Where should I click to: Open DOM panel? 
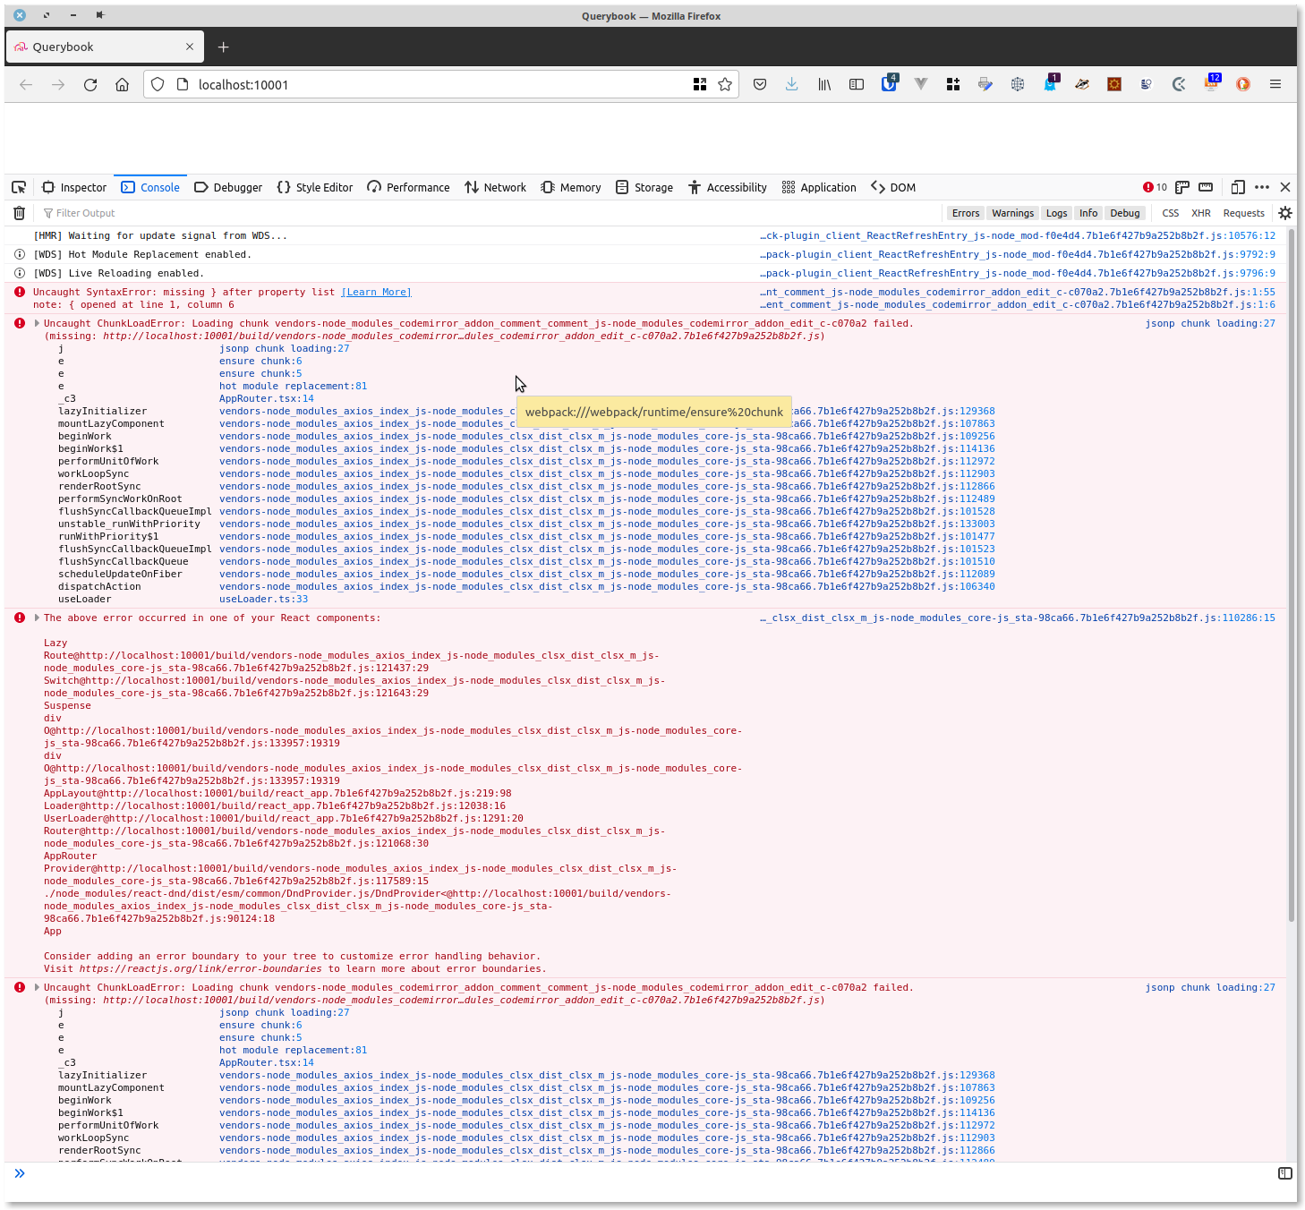coord(893,187)
